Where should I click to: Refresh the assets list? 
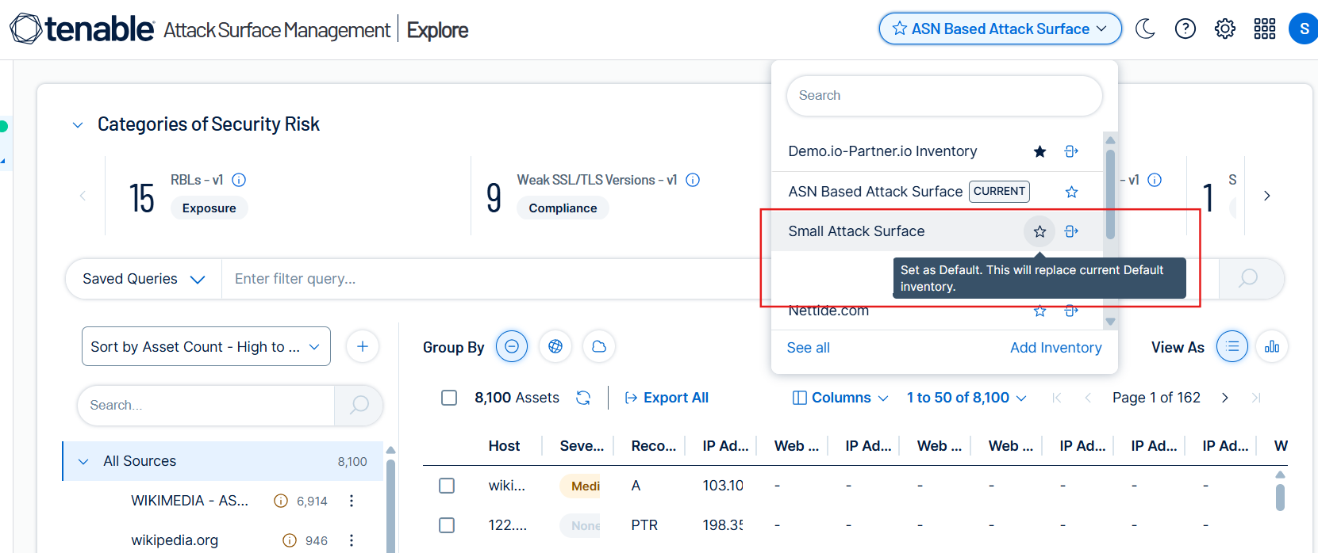click(583, 398)
